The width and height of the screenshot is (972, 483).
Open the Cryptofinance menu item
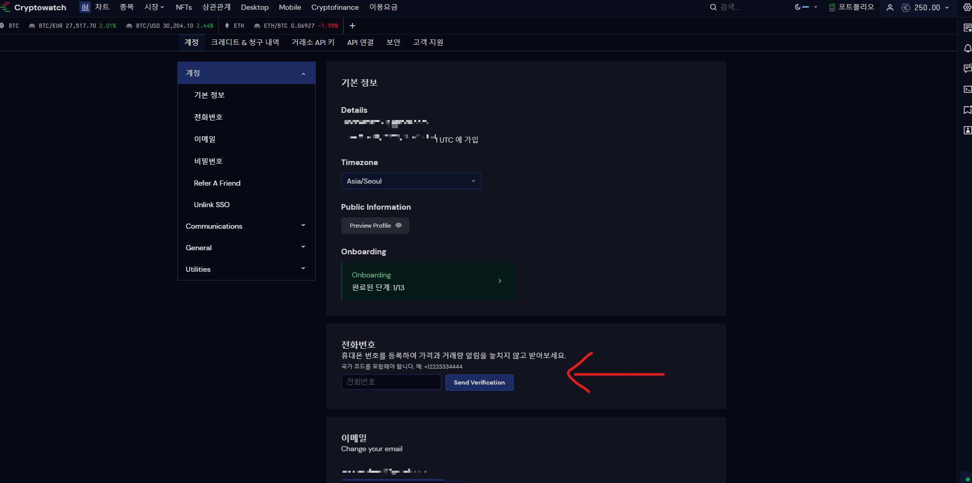[x=335, y=7]
